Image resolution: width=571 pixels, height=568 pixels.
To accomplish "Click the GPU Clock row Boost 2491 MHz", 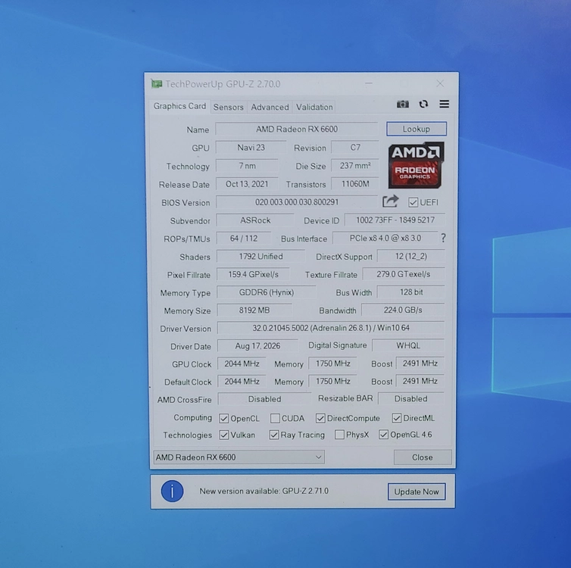I will pyautogui.click(x=420, y=364).
